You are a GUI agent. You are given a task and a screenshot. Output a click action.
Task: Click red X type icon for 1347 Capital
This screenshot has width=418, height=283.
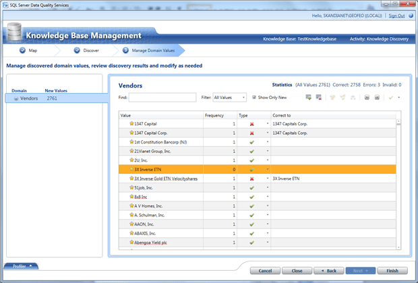pos(251,124)
